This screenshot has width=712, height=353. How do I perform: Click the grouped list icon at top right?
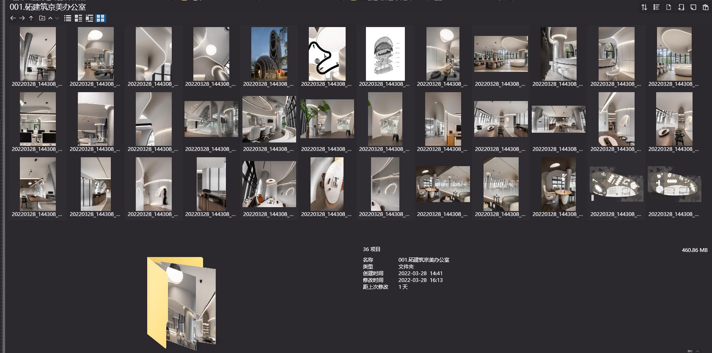(x=656, y=7)
